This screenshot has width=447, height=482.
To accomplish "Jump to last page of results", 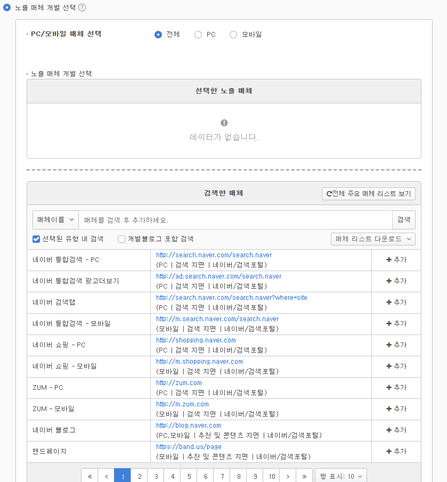I will point(304,476).
